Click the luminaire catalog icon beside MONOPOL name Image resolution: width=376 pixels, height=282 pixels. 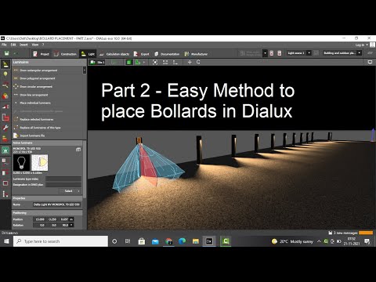78,150
